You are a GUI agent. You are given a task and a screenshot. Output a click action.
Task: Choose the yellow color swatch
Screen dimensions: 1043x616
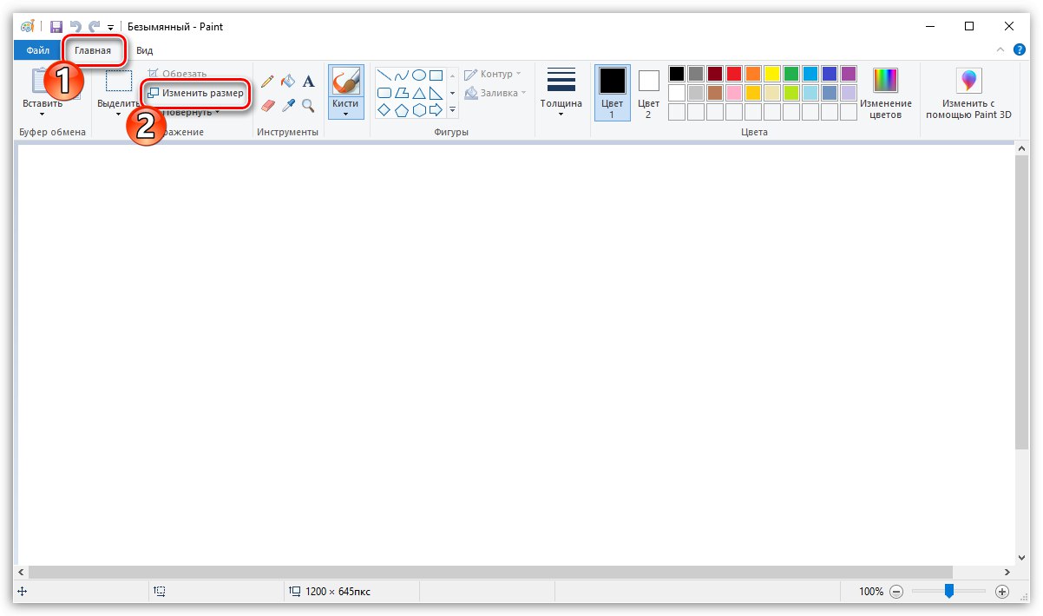pyautogui.click(x=771, y=74)
